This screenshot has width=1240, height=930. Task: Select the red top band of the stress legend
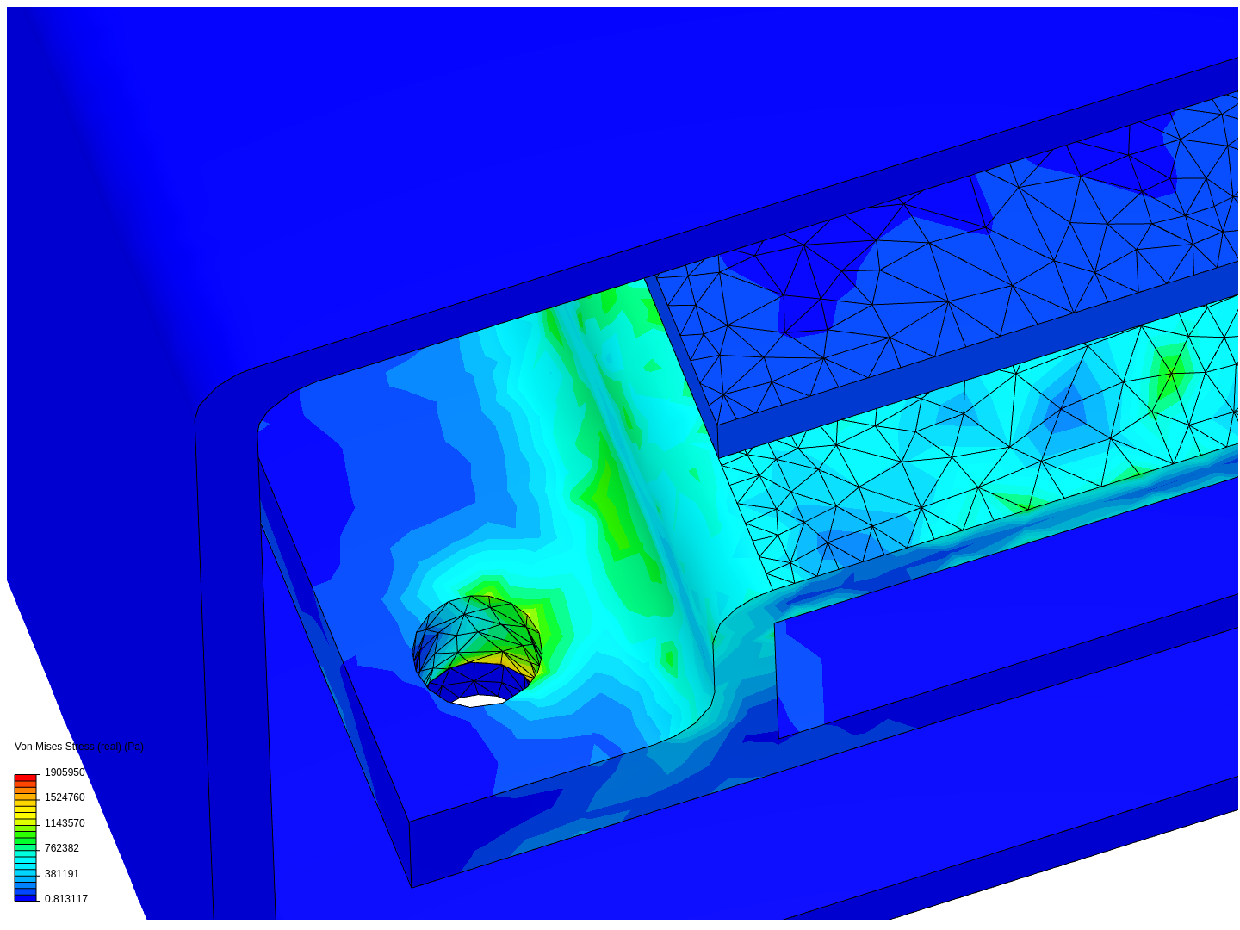[x=25, y=778]
